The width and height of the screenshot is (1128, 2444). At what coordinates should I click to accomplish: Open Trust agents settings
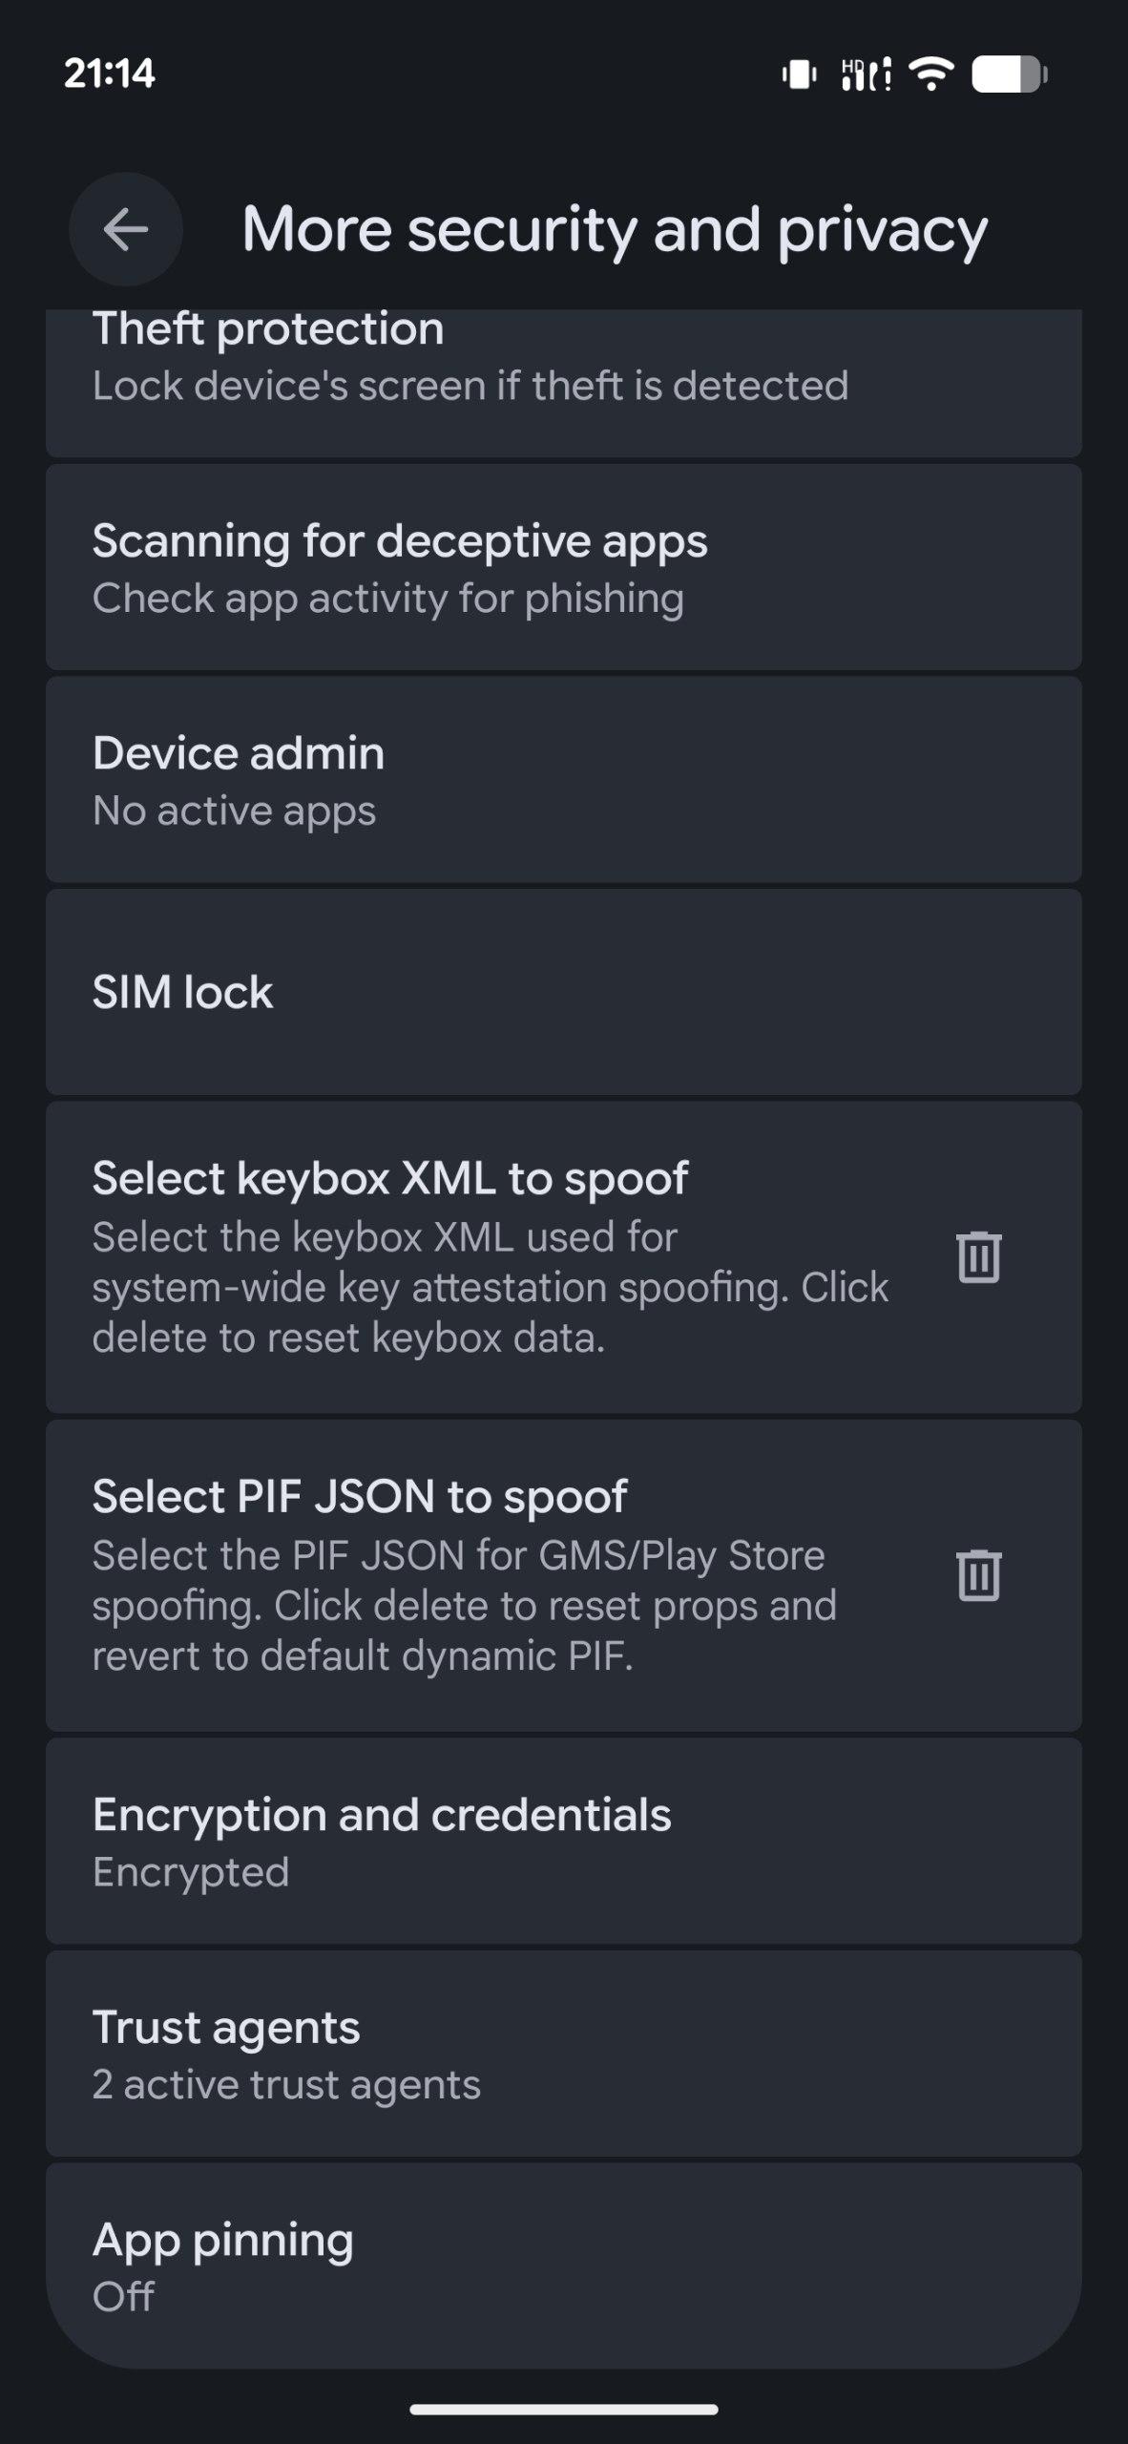click(x=563, y=2054)
